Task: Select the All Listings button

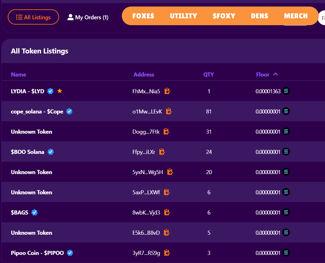Action: click(33, 17)
